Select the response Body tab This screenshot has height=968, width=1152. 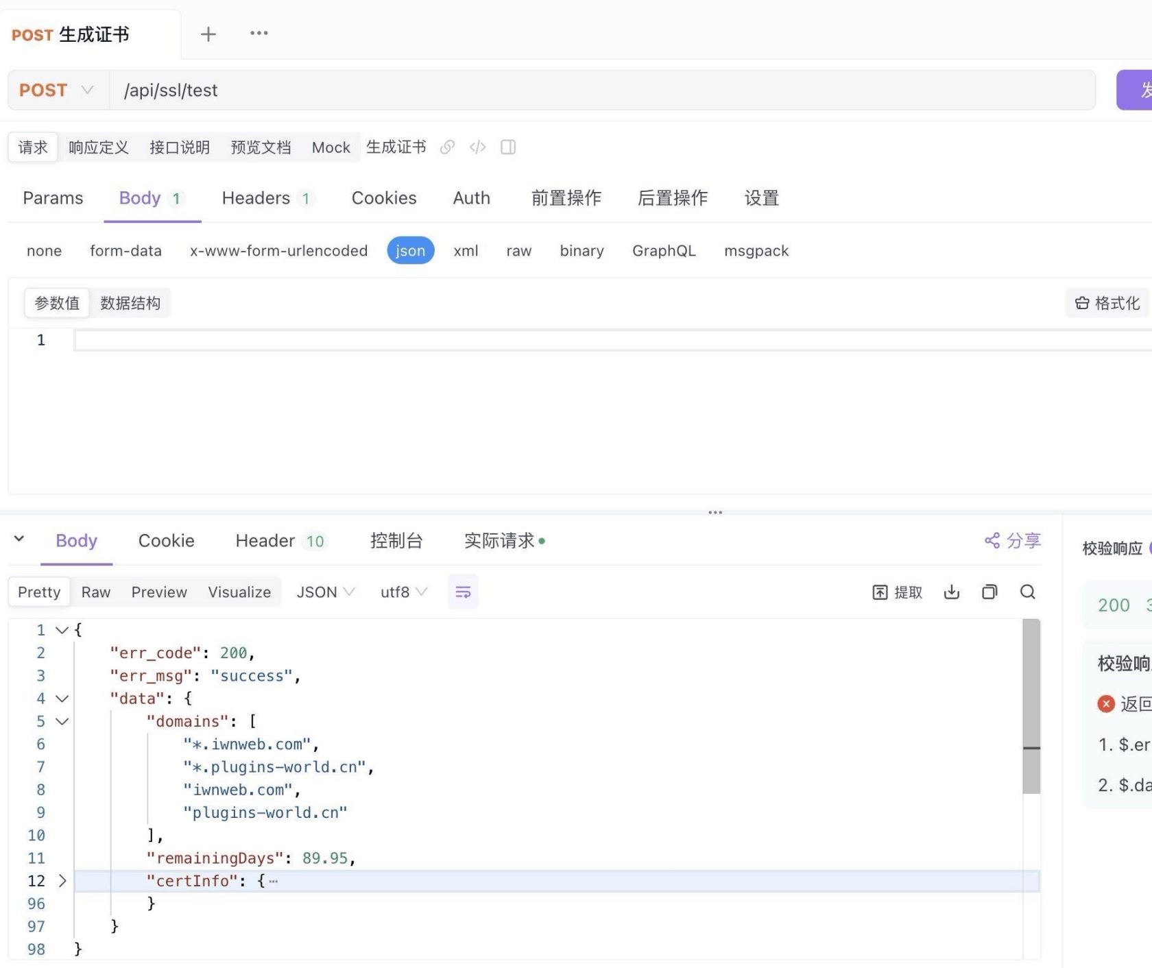[77, 541]
